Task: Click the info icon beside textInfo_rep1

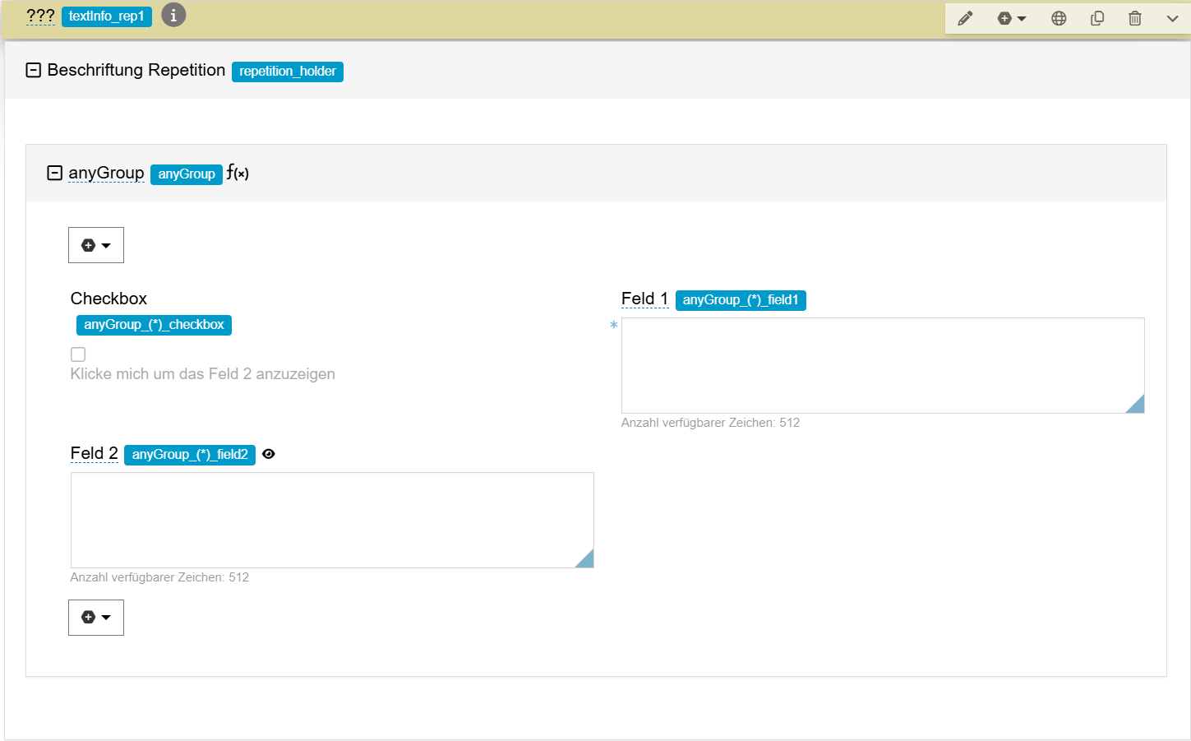Action: tap(173, 16)
